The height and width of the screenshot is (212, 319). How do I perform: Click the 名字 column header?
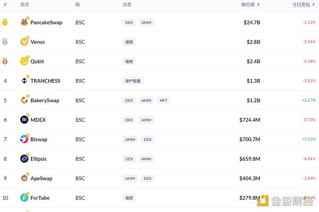pyautogui.click(x=24, y=4)
